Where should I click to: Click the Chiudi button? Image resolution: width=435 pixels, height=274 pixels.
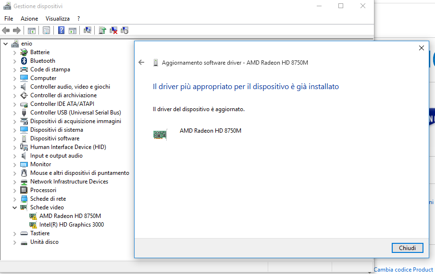[x=407, y=248]
